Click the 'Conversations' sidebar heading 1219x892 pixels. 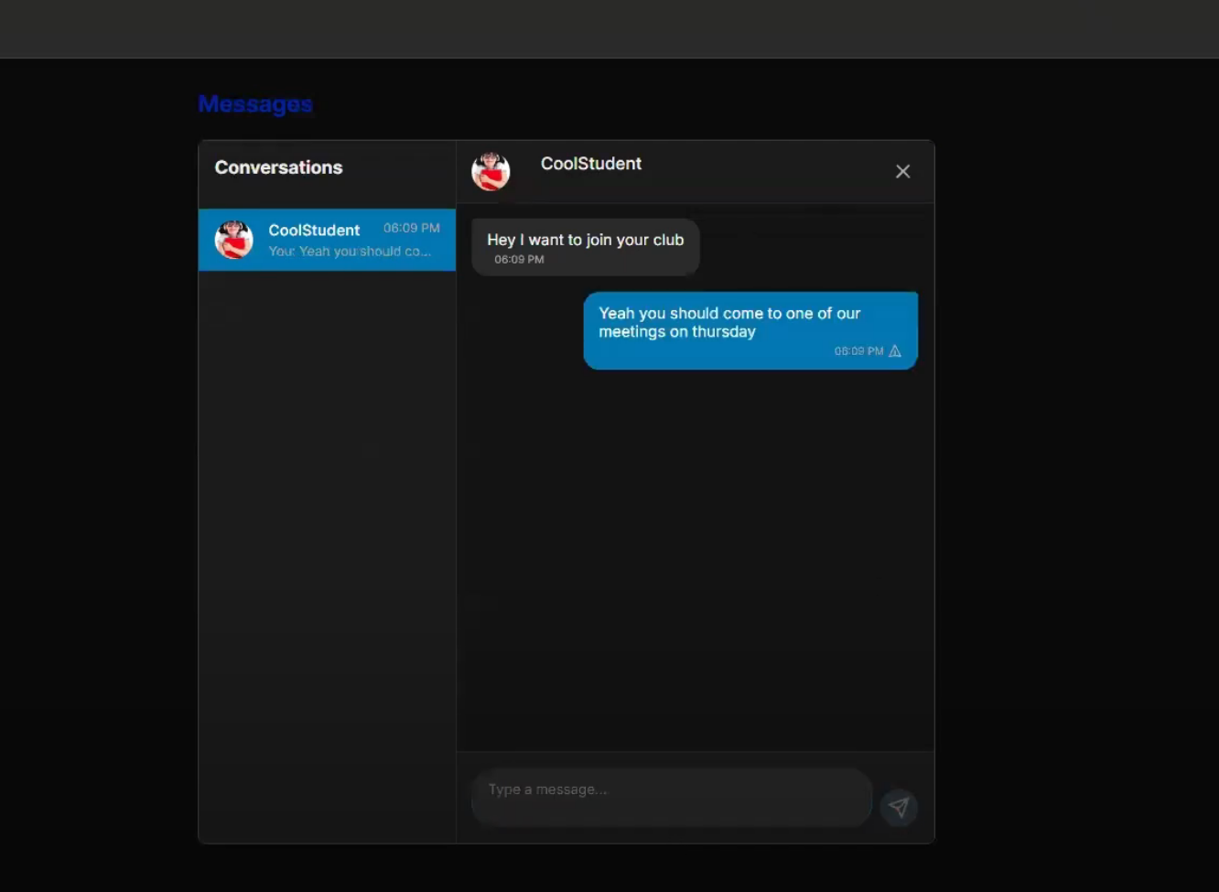(x=278, y=167)
